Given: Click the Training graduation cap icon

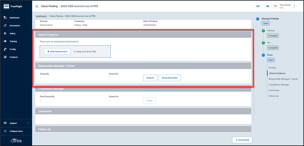Looking at the screenshot, I should click(5, 41).
